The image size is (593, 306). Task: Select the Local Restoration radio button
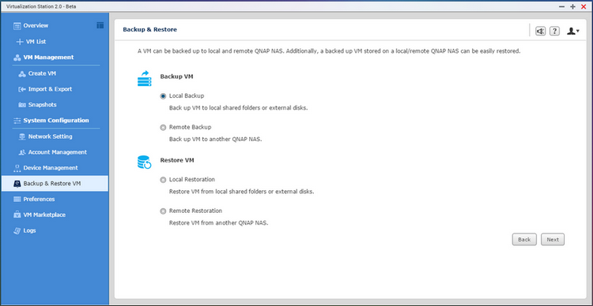(163, 180)
